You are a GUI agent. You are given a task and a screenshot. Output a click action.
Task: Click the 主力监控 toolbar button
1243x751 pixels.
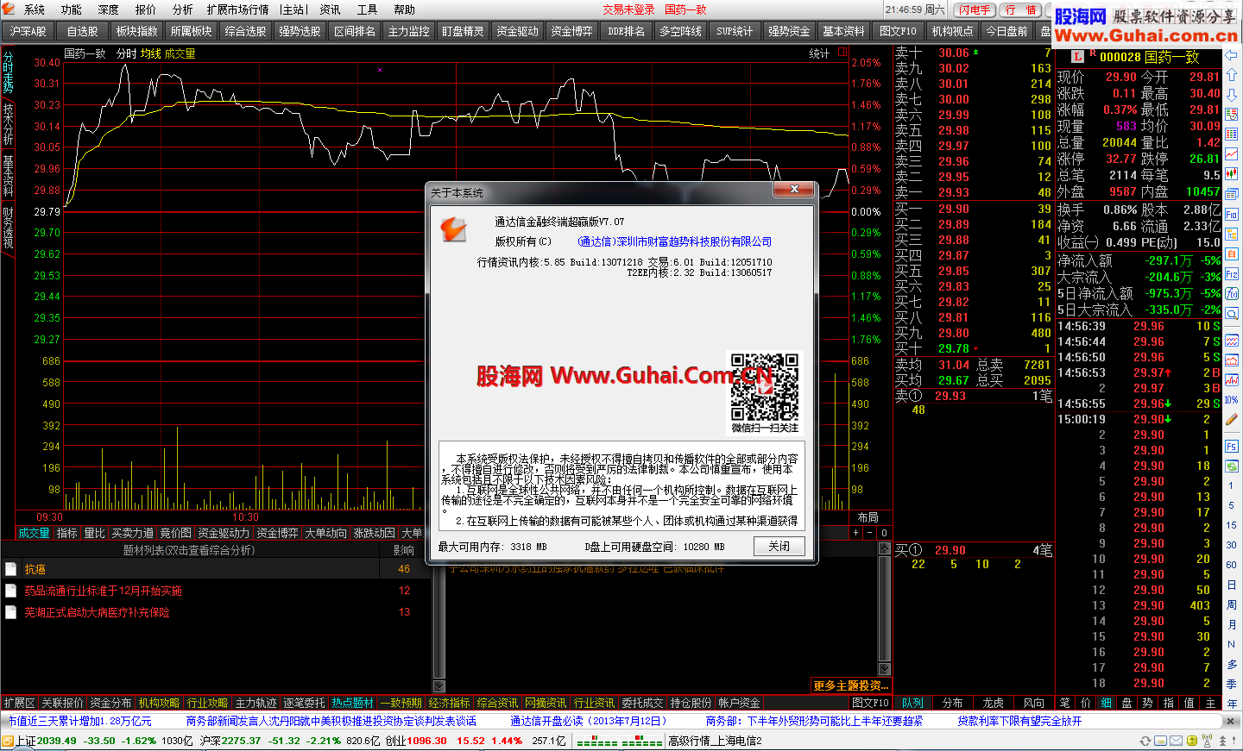pyautogui.click(x=409, y=31)
